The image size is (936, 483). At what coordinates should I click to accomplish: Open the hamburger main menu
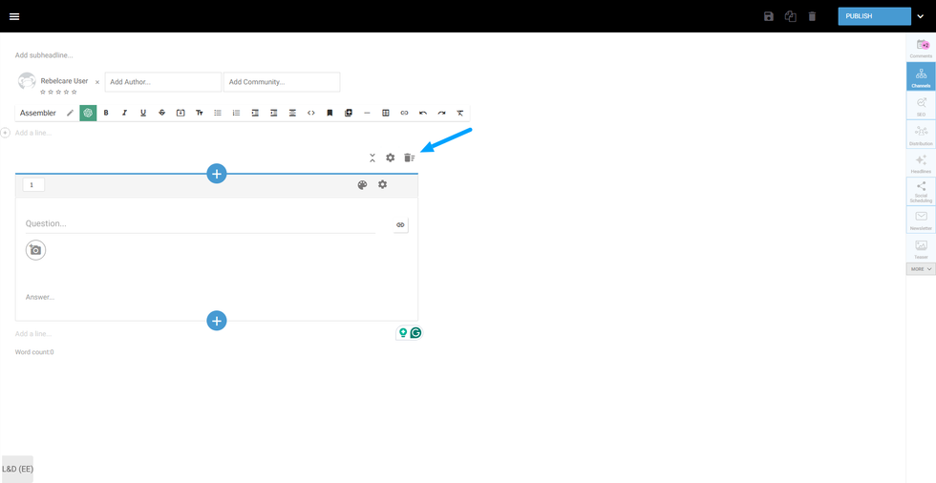tap(14, 16)
